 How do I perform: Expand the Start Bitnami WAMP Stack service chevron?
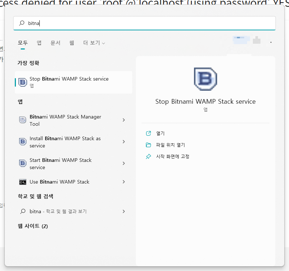(x=124, y=163)
